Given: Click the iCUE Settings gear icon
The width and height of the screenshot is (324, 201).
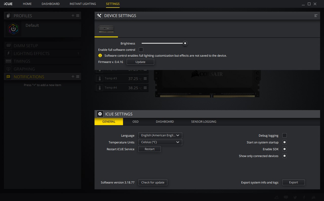Looking at the screenshot, I should point(100,114).
